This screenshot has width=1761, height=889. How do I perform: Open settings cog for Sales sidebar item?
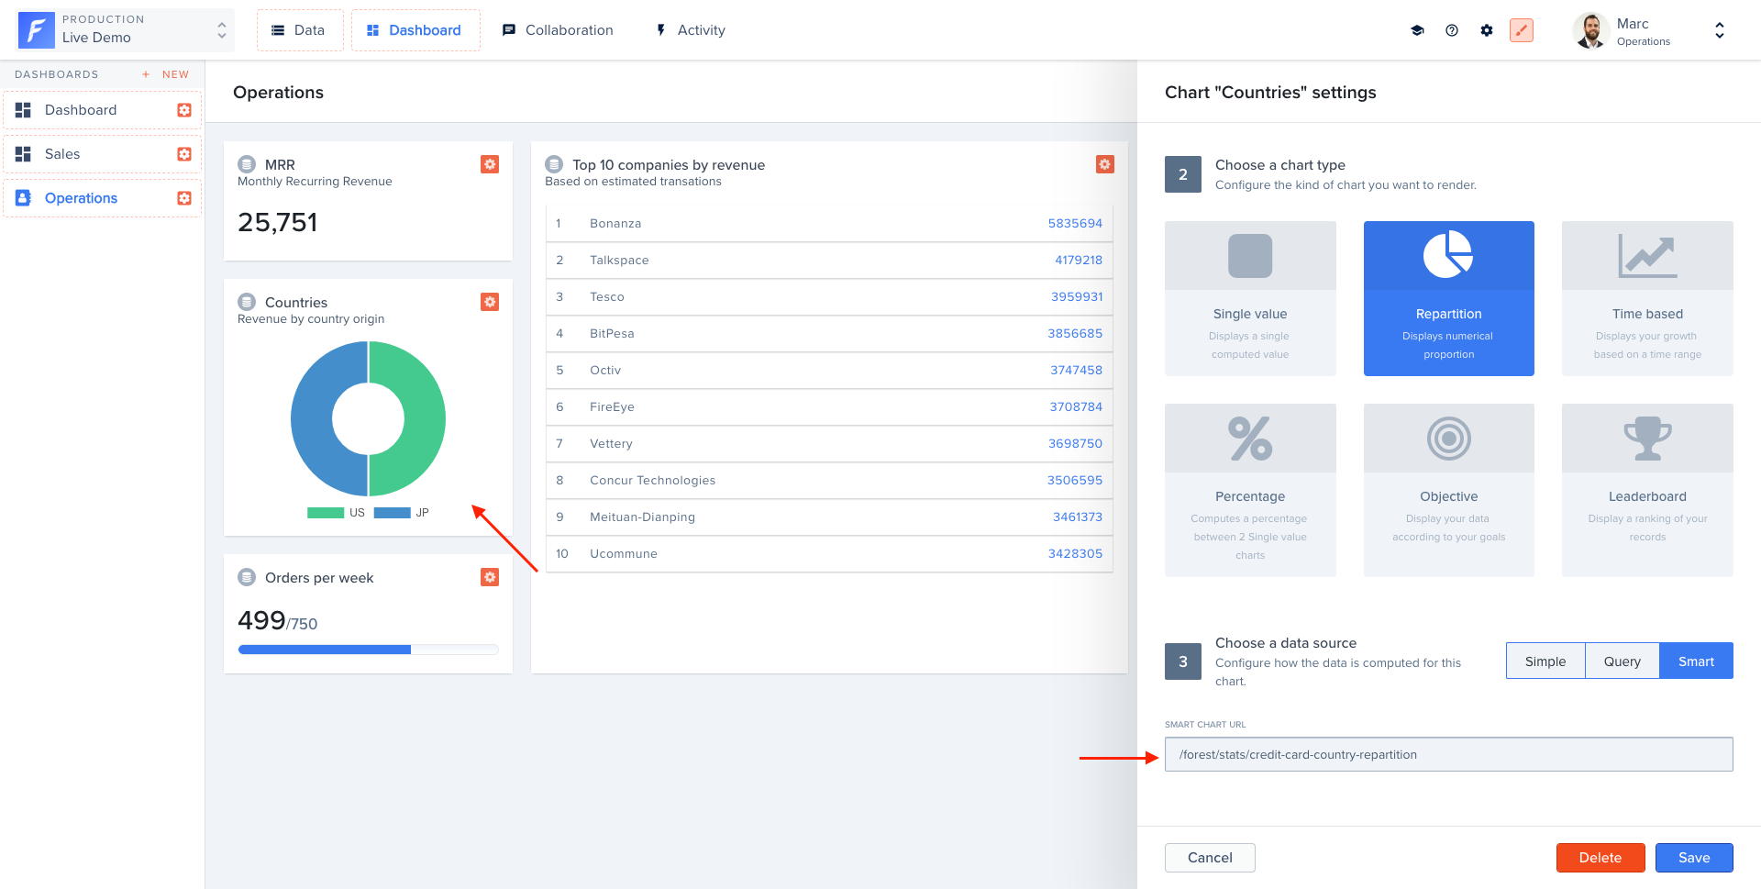(184, 154)
